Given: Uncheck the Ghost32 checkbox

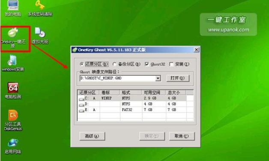Looking at the screenshot, I should click(146, 64).
